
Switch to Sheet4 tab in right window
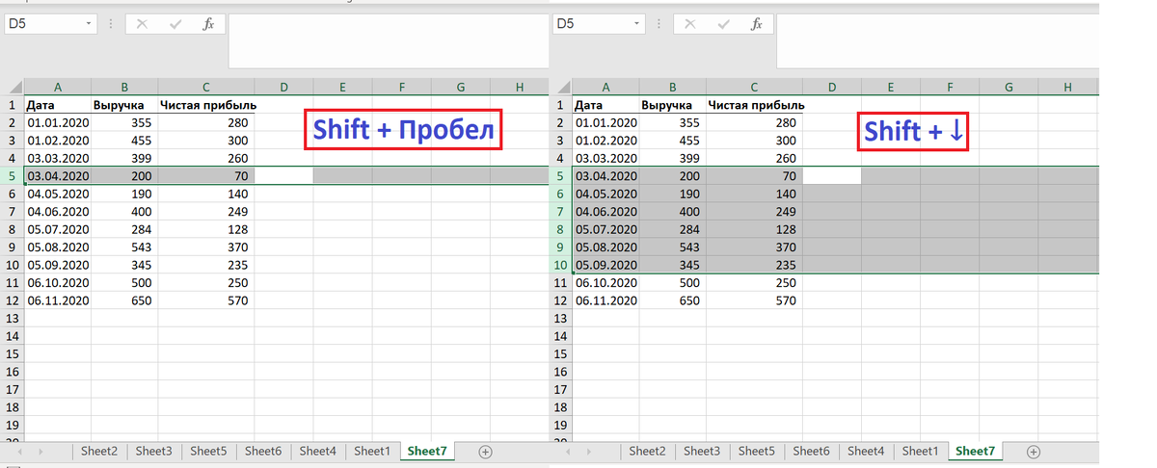pyautogui.click(x=866, y=451)
